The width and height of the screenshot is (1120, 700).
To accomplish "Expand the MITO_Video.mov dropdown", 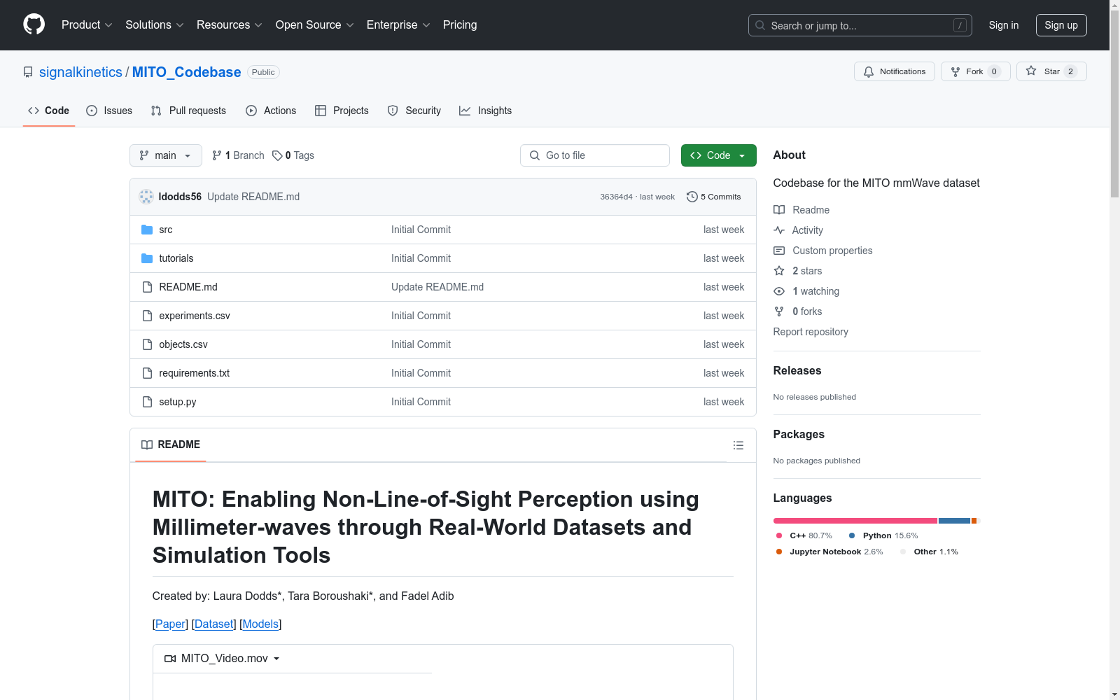I will tap(223, 659).
